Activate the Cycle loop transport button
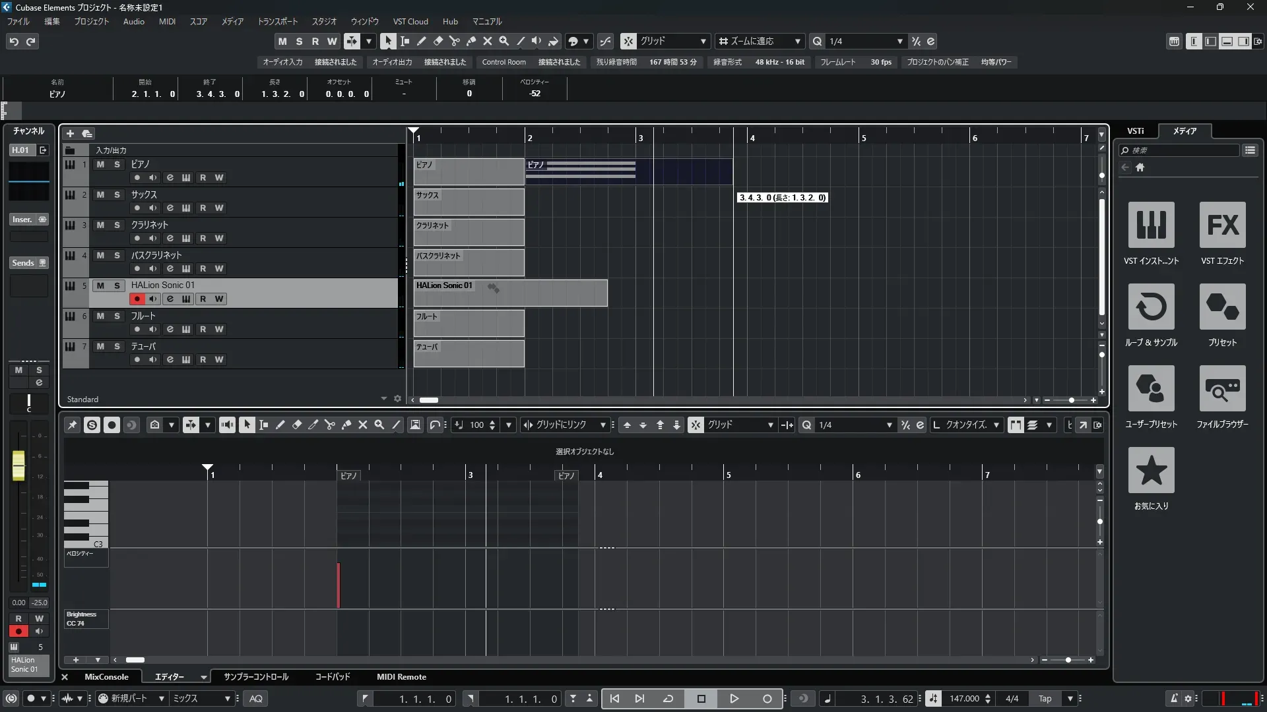 (x=668, y=699)
